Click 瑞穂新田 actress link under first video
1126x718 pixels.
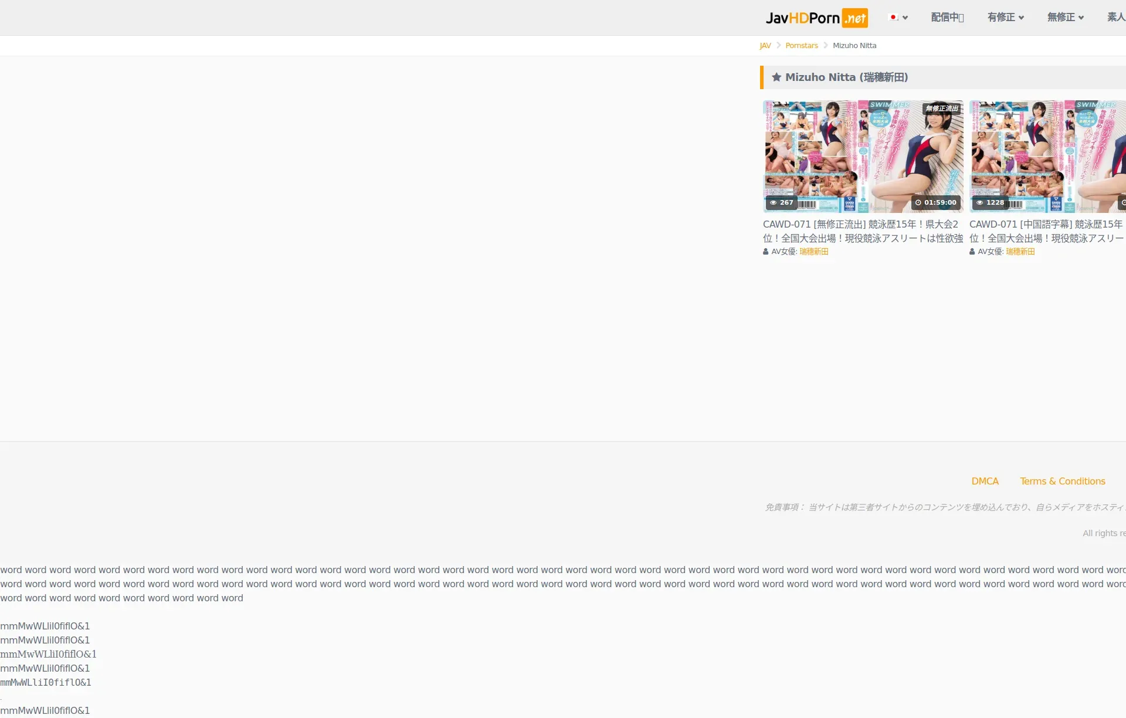click(x=814, y=252)
